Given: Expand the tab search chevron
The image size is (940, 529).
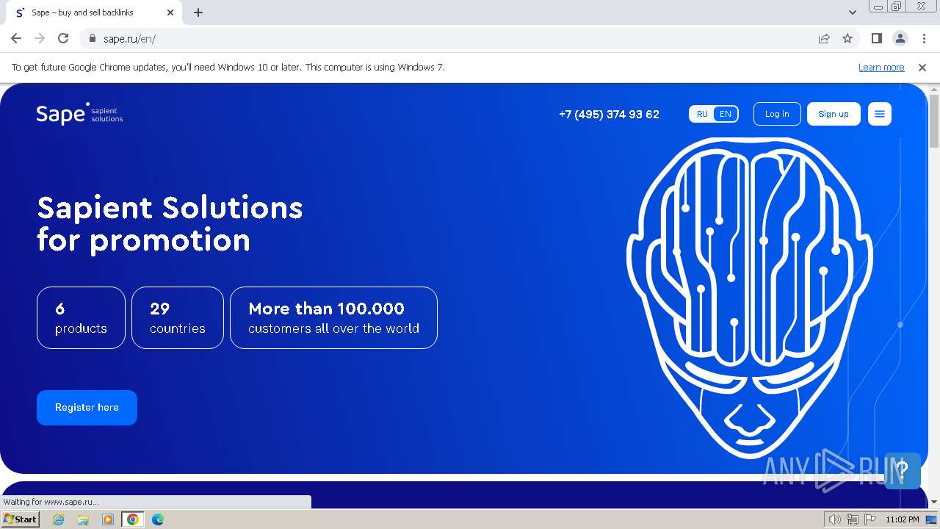Looking at the screenshot, I should [853, 12].
